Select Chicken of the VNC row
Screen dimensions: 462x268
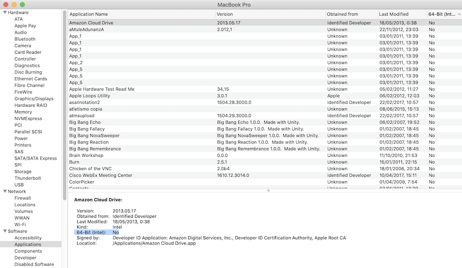point(265,168)
